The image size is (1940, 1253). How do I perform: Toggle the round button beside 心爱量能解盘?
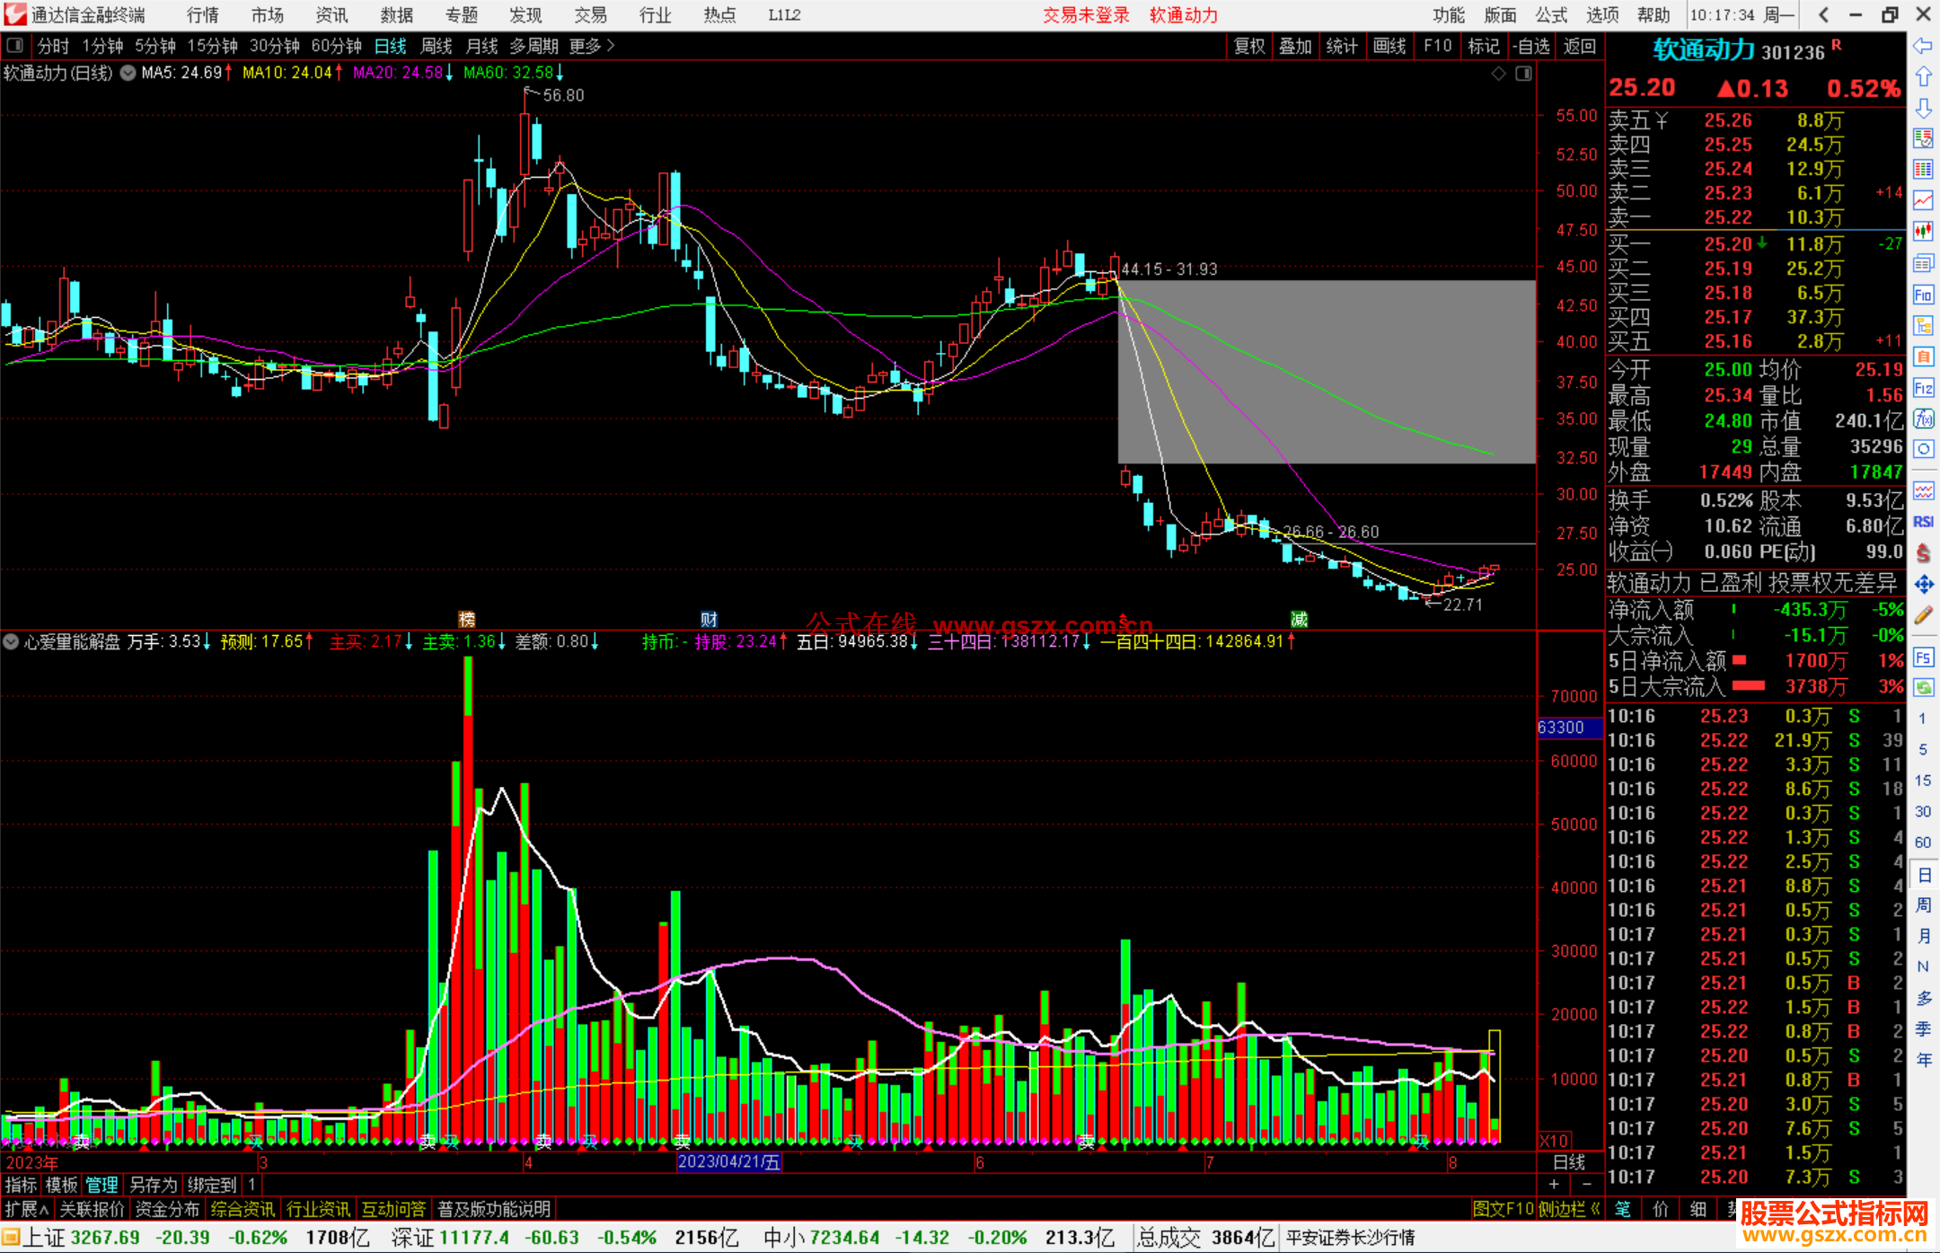11,641
